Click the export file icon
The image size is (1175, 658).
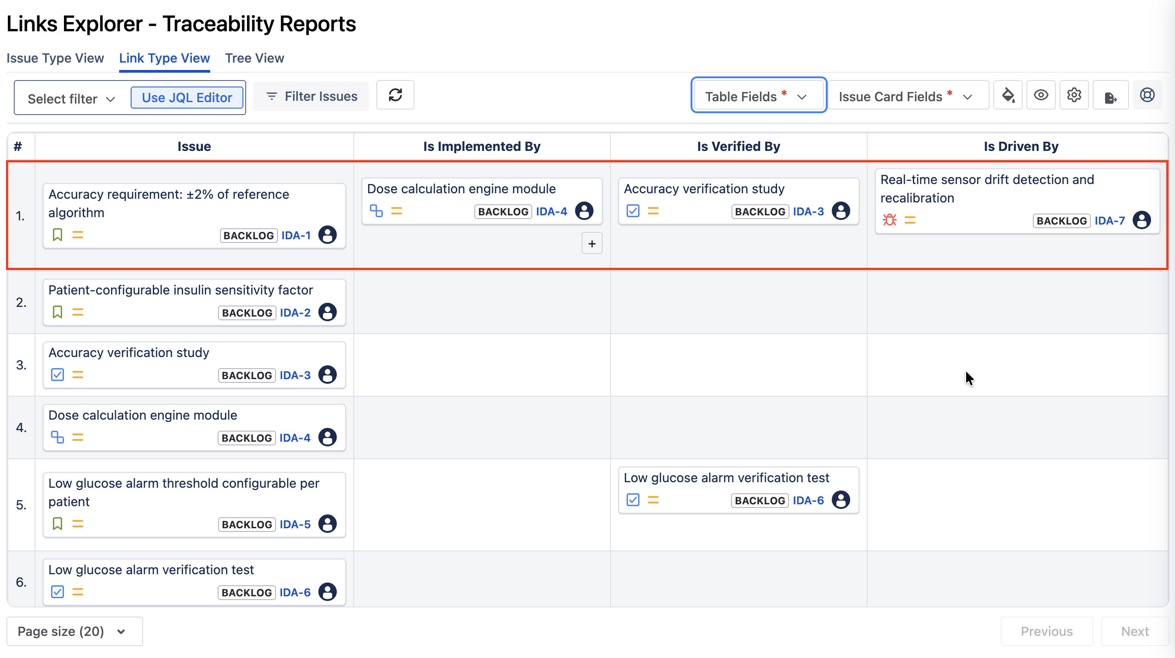click(1111, 97)
